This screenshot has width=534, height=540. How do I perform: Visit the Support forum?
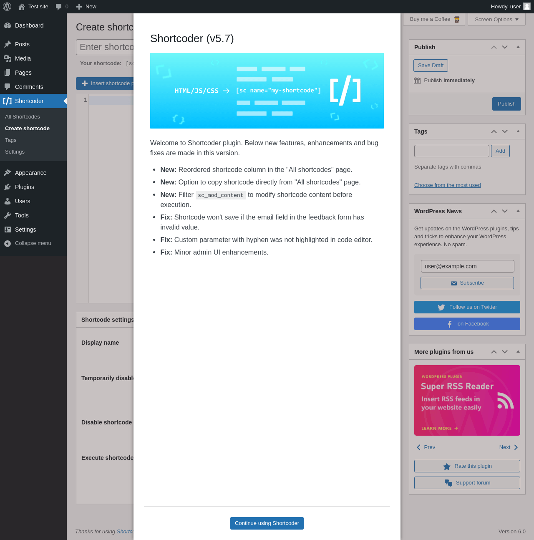467,483
